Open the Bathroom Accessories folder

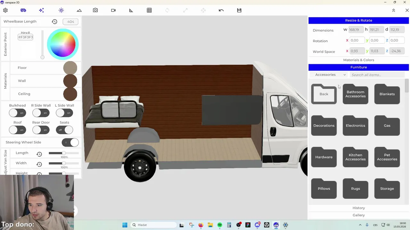coord(356,94)
